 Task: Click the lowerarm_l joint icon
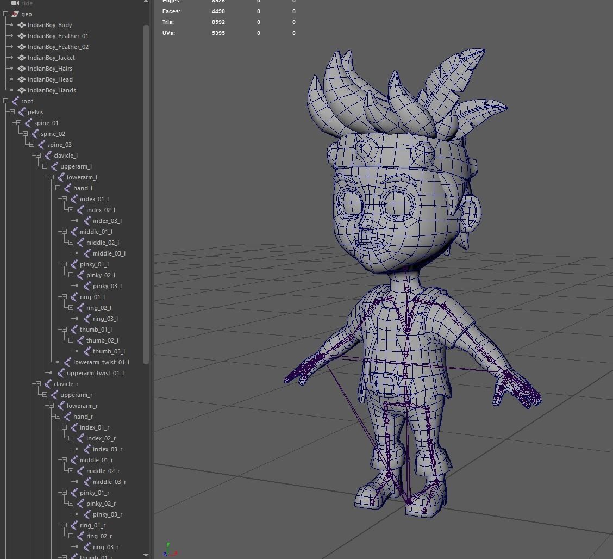(x=61, y=178)
